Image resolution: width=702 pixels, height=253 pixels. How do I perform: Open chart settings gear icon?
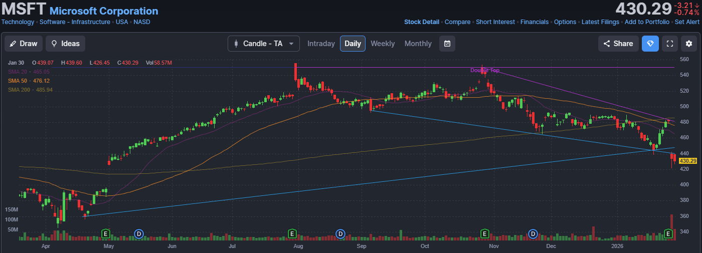689,44
